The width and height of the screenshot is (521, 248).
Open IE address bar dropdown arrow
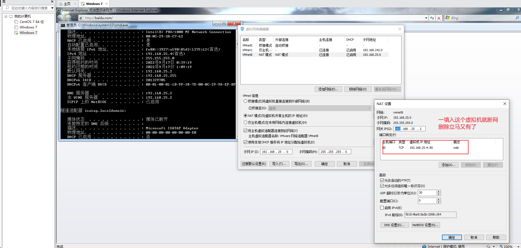pyautogui.click(x=426, y=18)
